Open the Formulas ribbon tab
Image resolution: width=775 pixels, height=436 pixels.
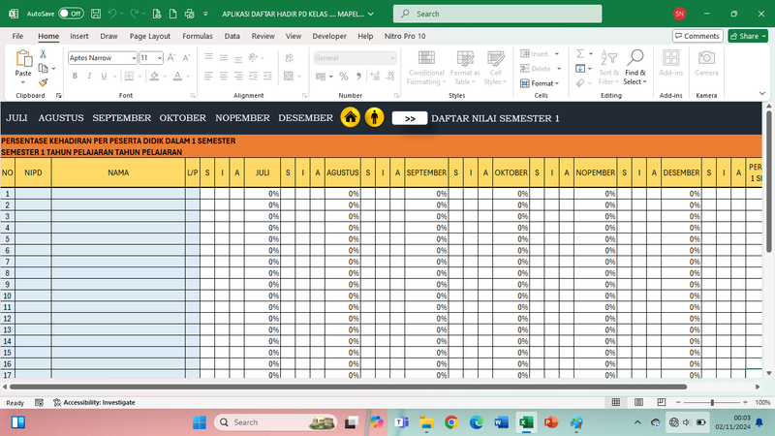tap(198, 36)
